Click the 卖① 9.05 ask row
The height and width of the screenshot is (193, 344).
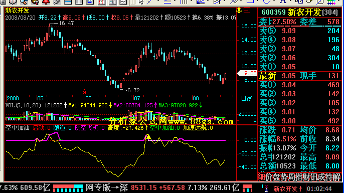[x=299, y=67]
